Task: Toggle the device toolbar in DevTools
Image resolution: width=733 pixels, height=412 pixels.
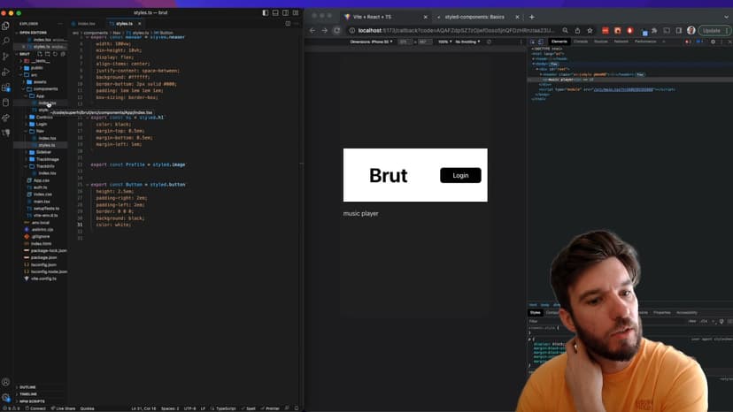Action: point(542,42)
